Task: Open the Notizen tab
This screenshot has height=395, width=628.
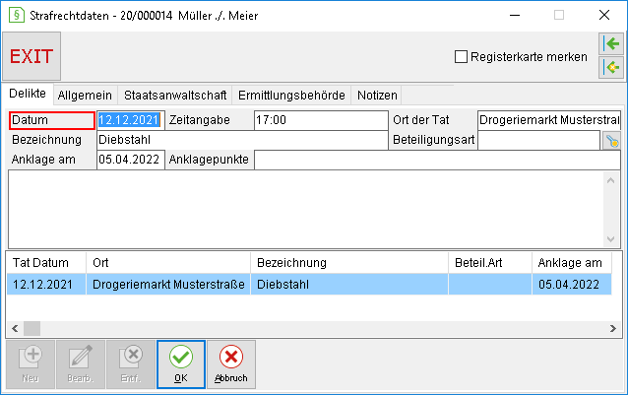Action: point(377,96)
